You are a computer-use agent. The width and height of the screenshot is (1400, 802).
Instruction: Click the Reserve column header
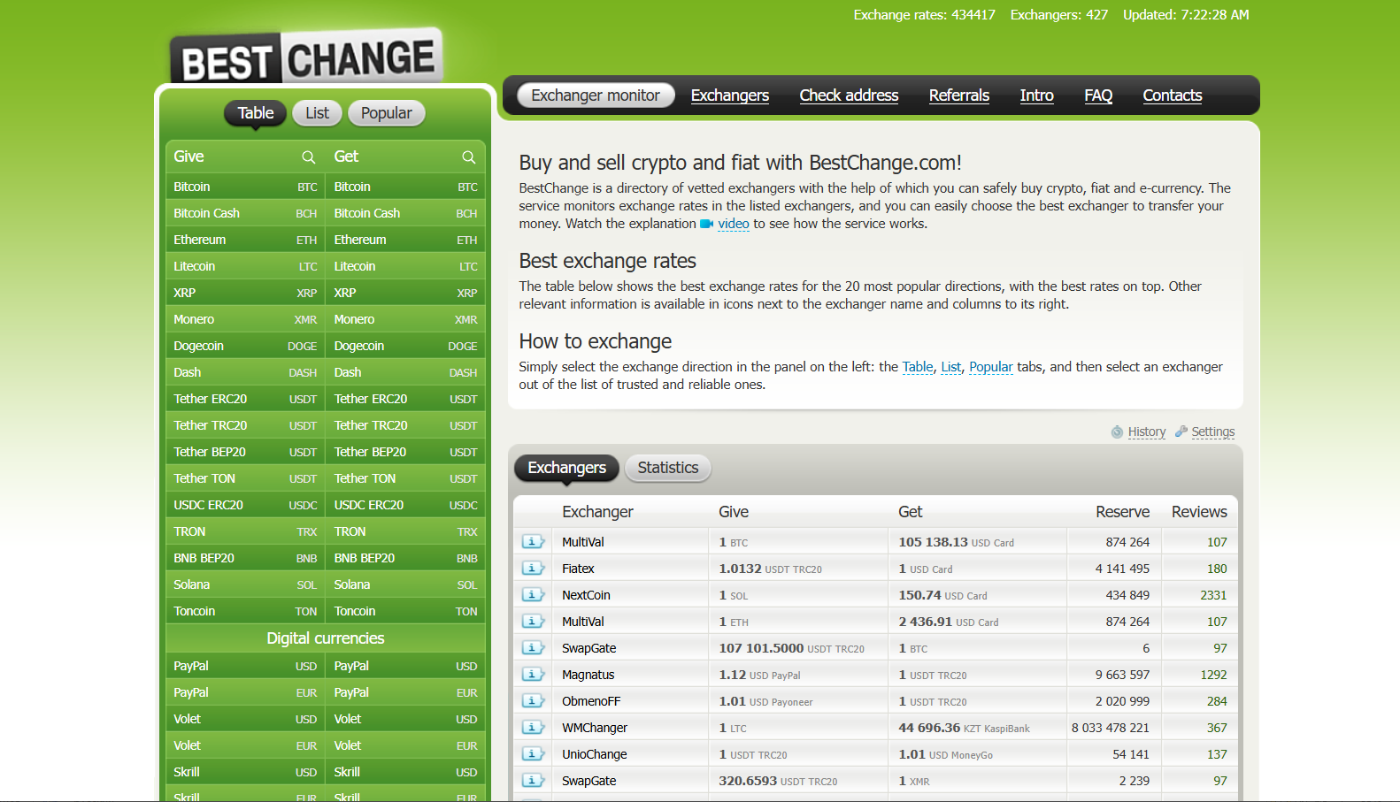[x=1122, y=512]
